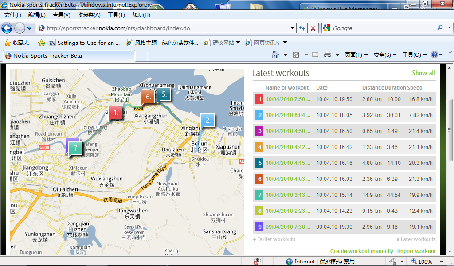Click the blank New Tab button
Viewport: 454px width, 266px height.
coord(141,56)
